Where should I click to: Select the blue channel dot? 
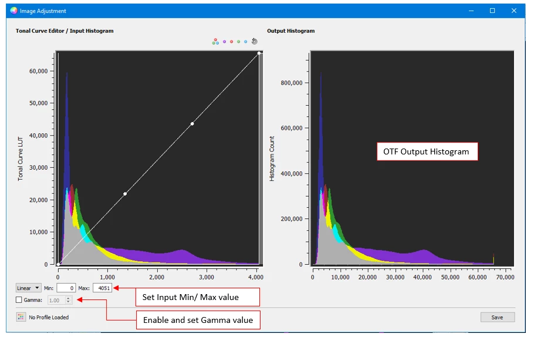[x=246, y=42]
